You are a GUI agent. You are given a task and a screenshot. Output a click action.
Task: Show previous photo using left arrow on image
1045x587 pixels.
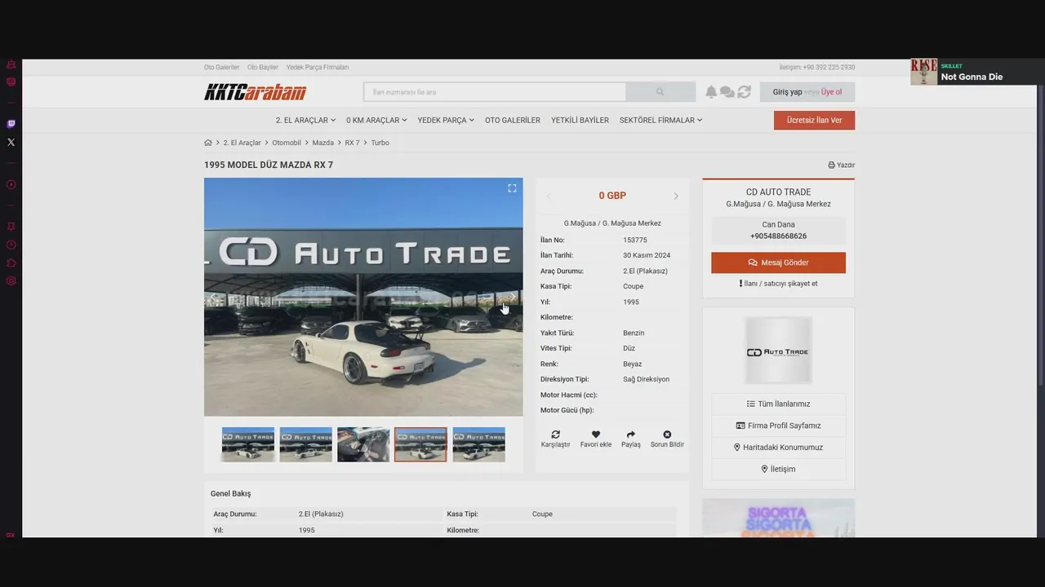point(214,297)
